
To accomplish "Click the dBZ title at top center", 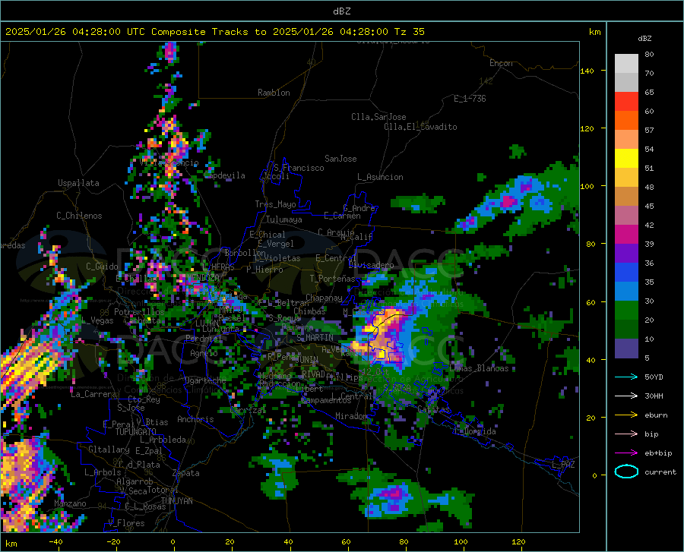I will (341, 11).
